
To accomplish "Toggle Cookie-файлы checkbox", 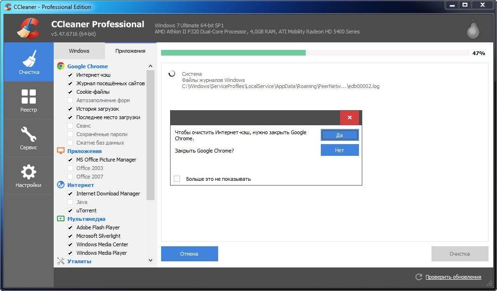I will point(70,92).
